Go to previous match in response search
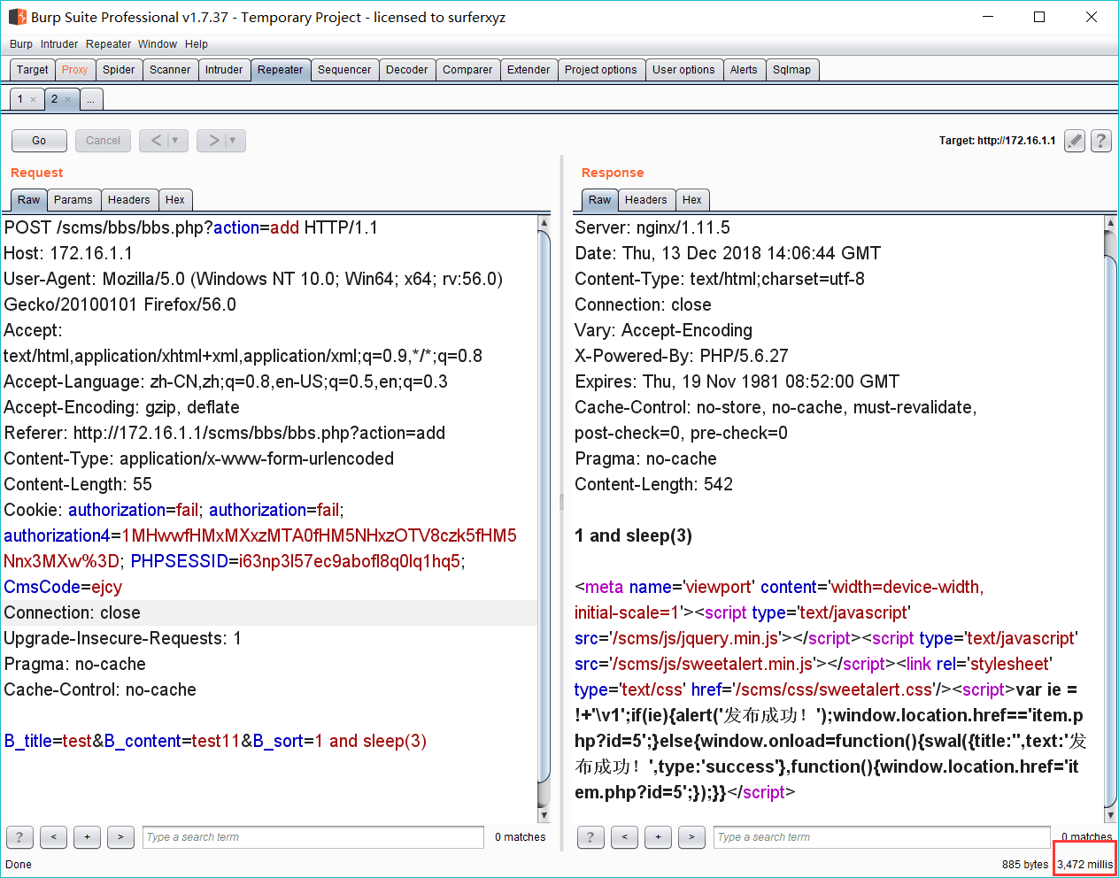The width and height of the screenshot is (1119, 878). (x=624, y=837)
